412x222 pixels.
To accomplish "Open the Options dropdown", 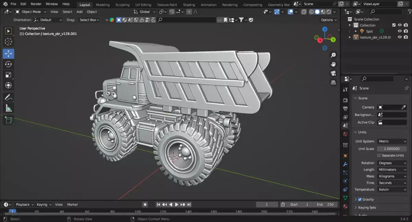I will coord(329,20).
